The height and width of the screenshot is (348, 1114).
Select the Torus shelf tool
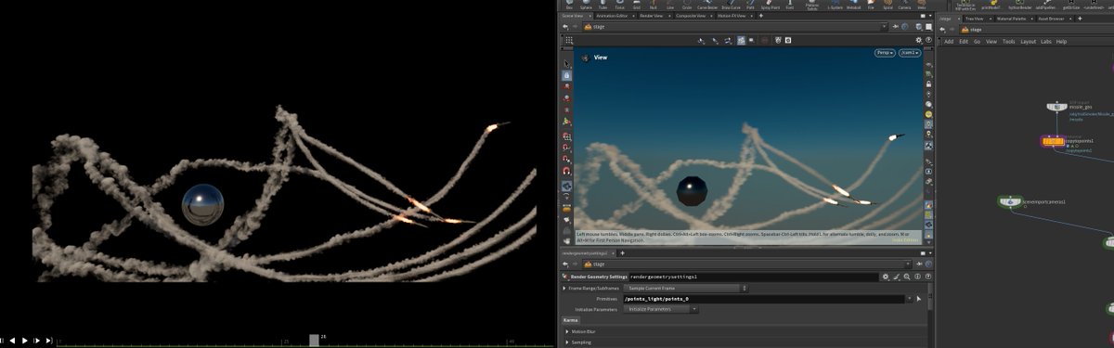(619, 5)
